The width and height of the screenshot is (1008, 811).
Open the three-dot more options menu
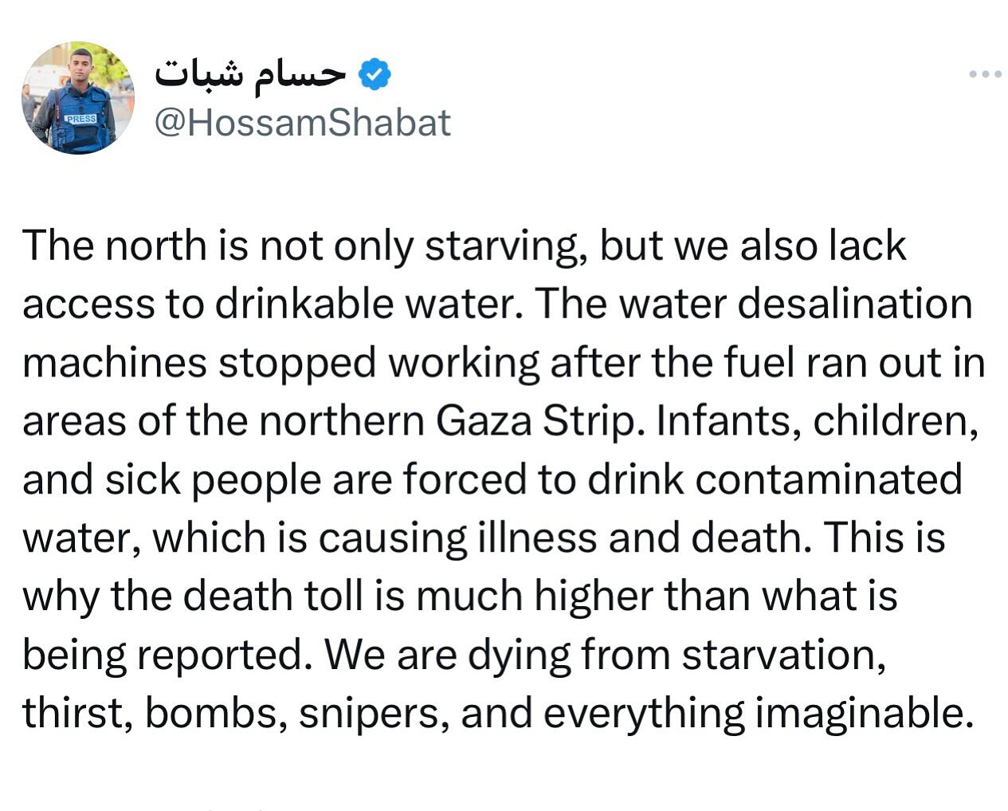click(x=985, y=75)
